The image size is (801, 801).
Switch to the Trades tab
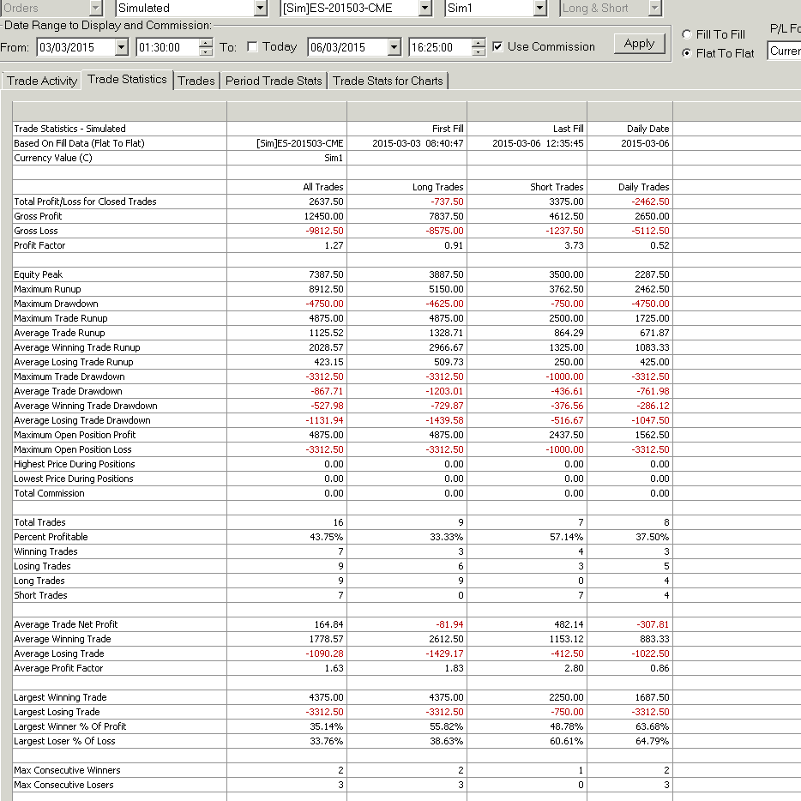point(196,81)
